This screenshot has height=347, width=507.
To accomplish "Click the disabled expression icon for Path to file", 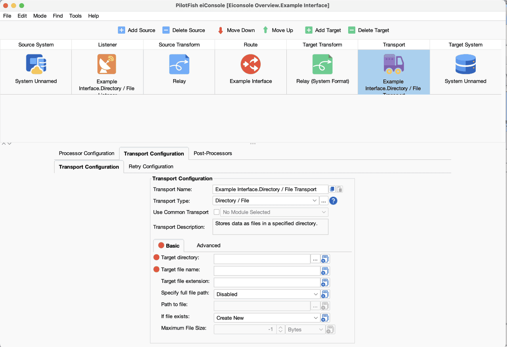I will click(x=325, y=306).
